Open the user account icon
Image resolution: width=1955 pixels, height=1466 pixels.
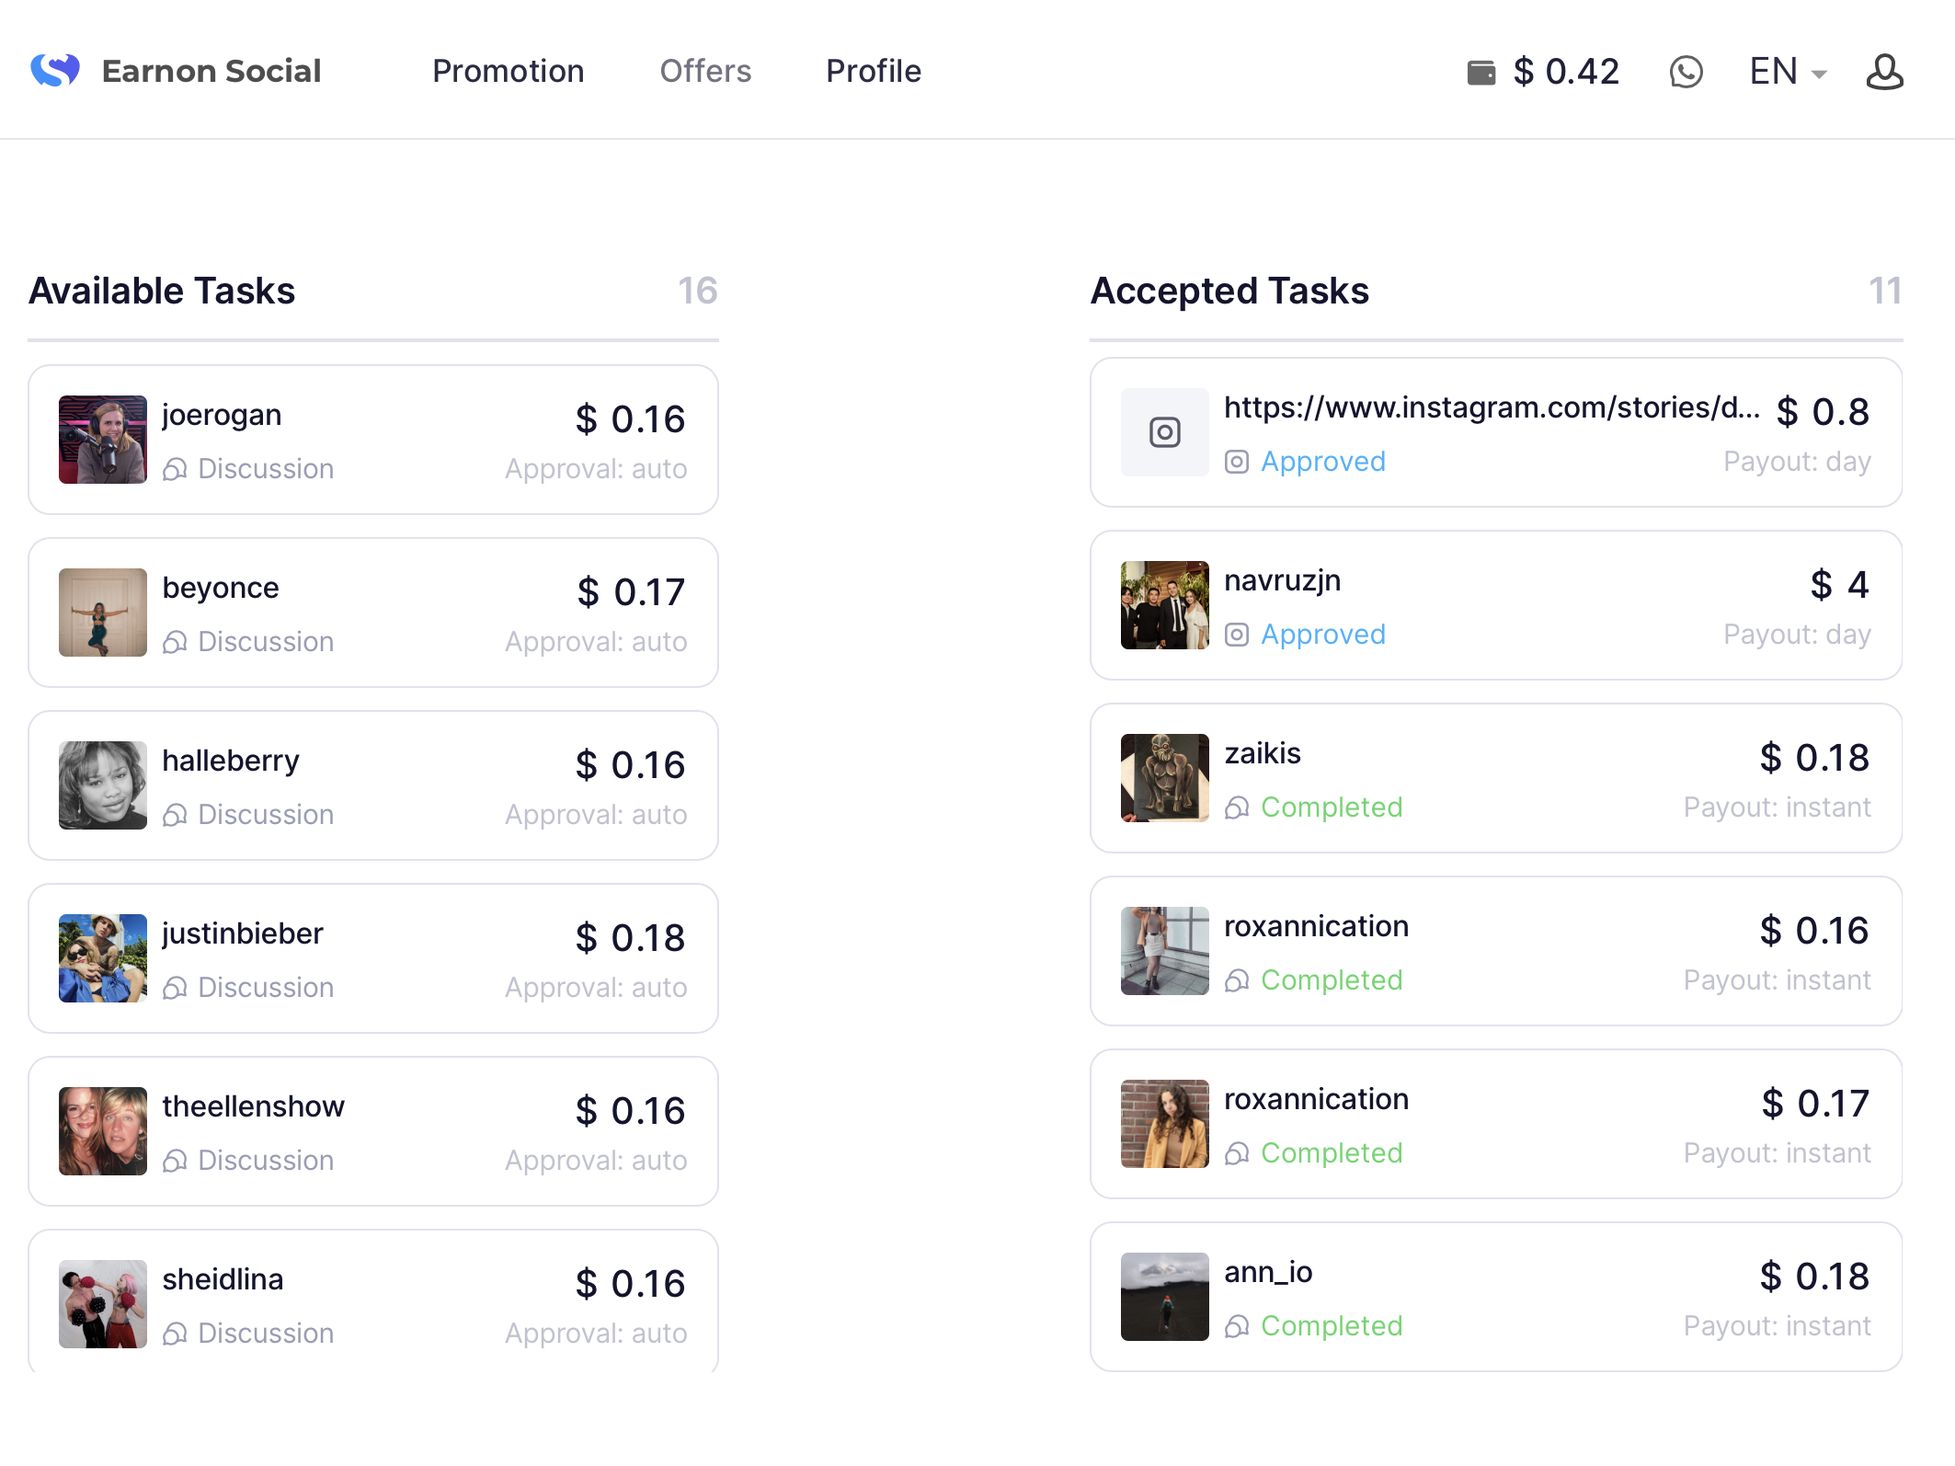(x=1884, y=72)
